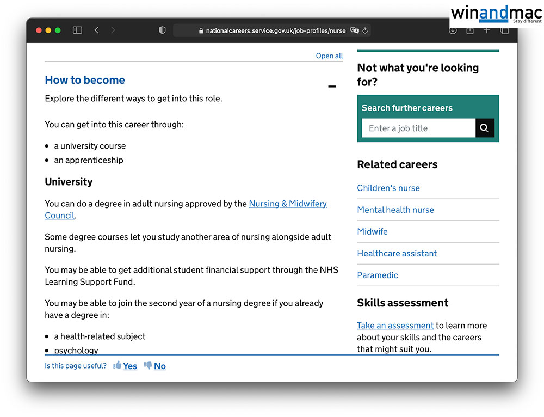Go back to the previous page
Screen dimensions: 544x417
[96, 30]
